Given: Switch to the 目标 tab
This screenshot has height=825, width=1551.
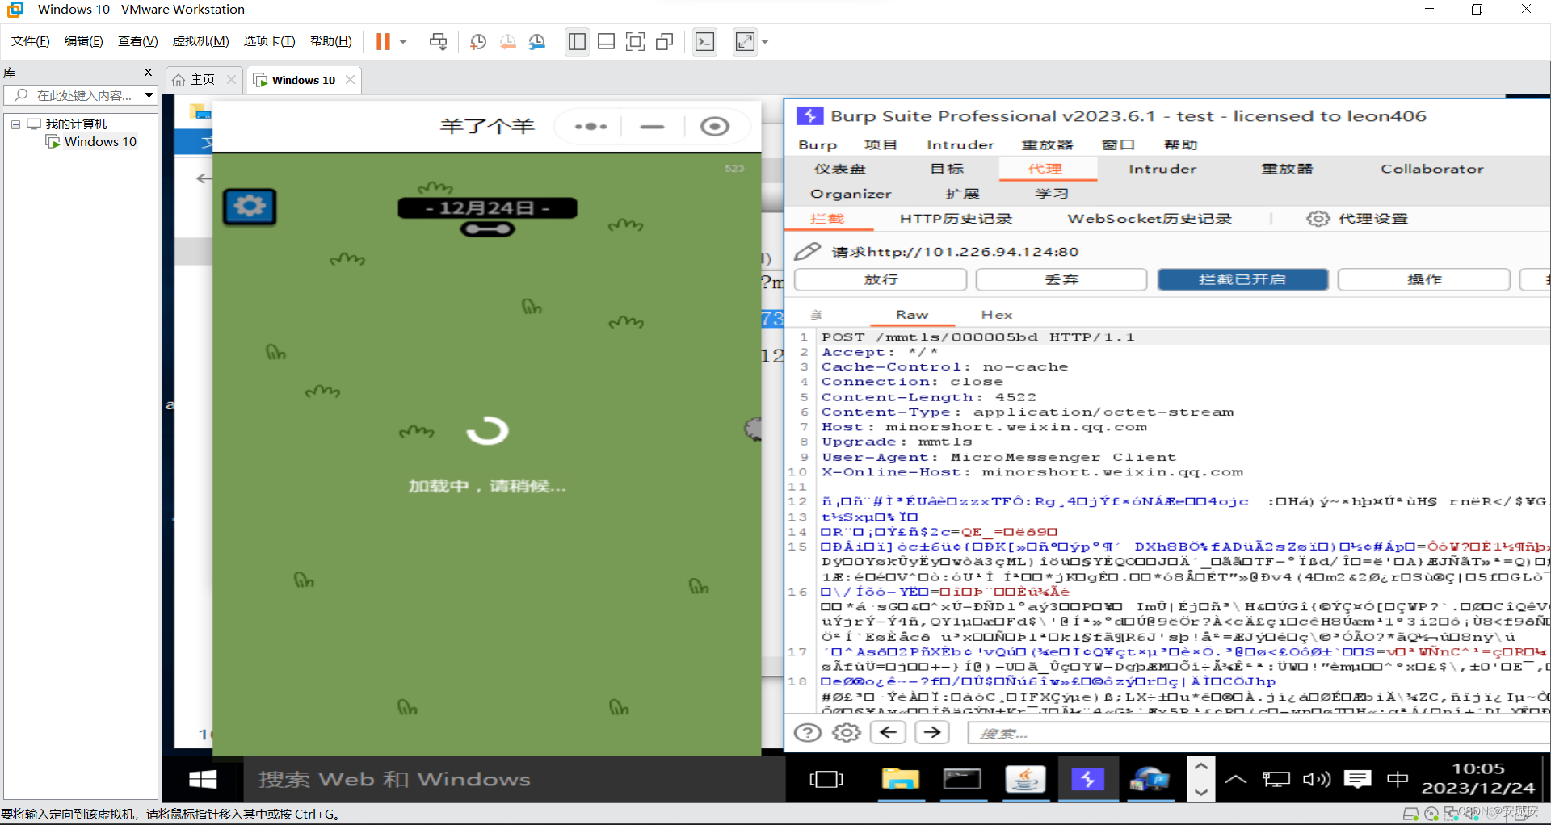Looking at the screenshot, I should (947, 170).
